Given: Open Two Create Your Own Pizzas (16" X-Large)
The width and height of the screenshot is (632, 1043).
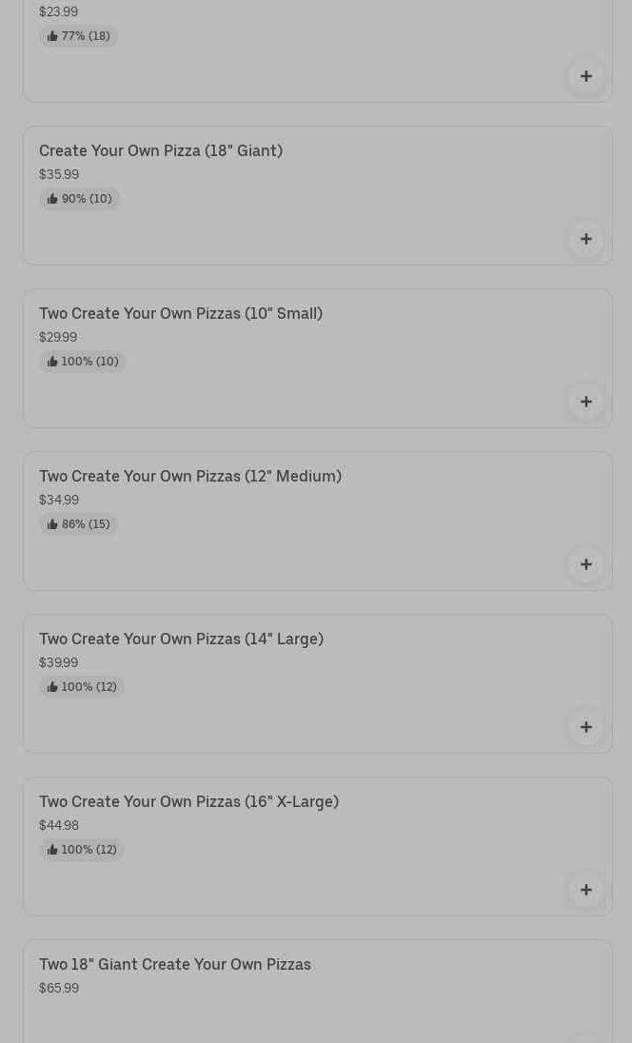Looking at the screenshot, I should click(x=189, y=801).
